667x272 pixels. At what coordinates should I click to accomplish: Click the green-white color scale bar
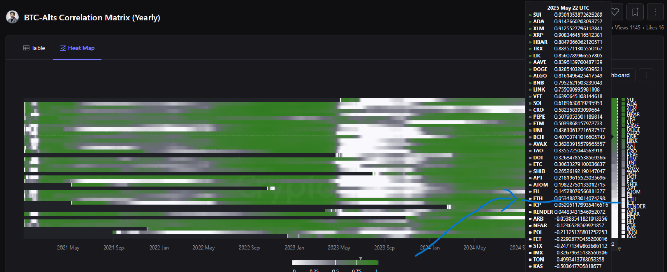tap(335, 263)
